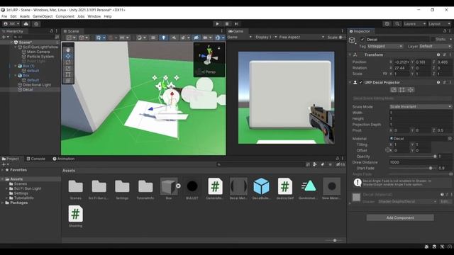The width and height of the screenshot is (454, 255).
Task: Select the Scale tool in Scene overlay
Action: pyautogui.click(x=68, y=68)
